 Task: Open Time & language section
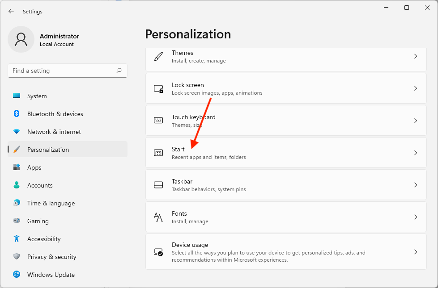(x=68, y=203)
